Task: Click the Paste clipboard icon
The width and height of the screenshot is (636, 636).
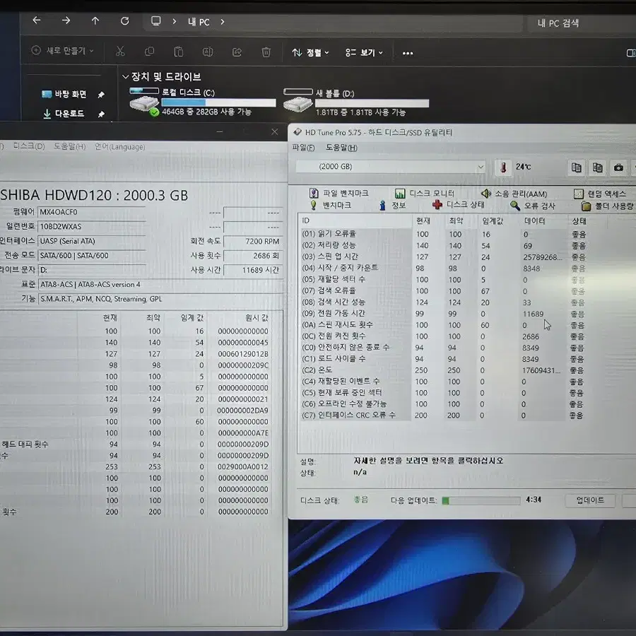Action: (x=179, y=52)
